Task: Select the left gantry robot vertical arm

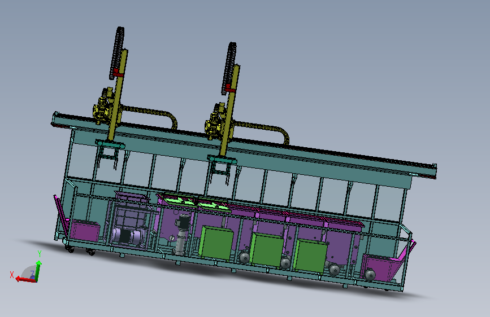Action: tap(118, 96)
